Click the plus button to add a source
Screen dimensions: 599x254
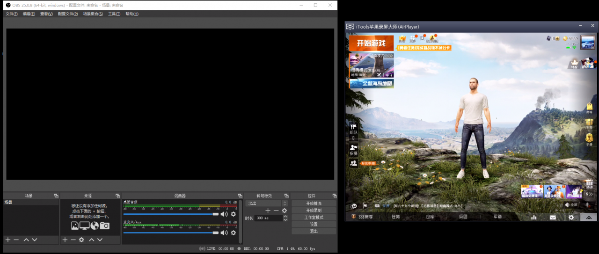pos(65,239)
